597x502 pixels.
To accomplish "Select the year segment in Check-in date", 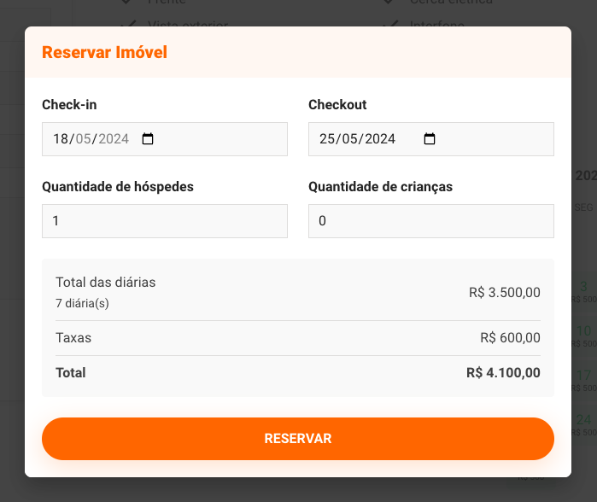I will (113, 139).
